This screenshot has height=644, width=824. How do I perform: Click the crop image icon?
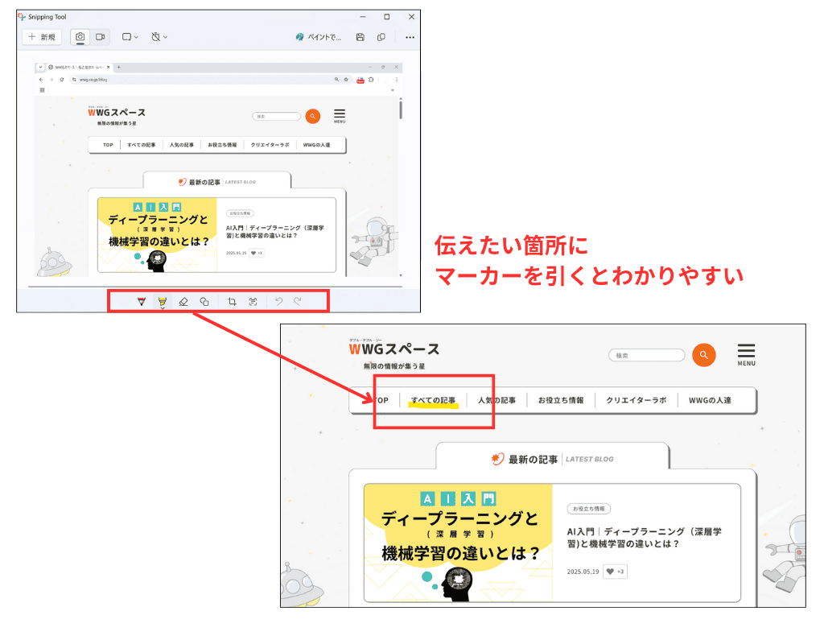tap(232, 301)
